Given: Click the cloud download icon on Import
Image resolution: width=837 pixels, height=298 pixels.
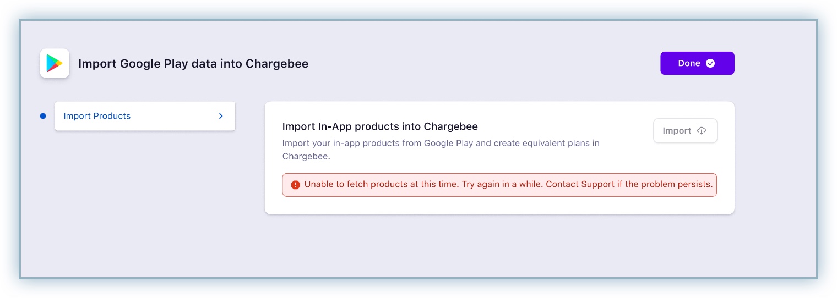Looking at the screenshot, I should (702, 131).
